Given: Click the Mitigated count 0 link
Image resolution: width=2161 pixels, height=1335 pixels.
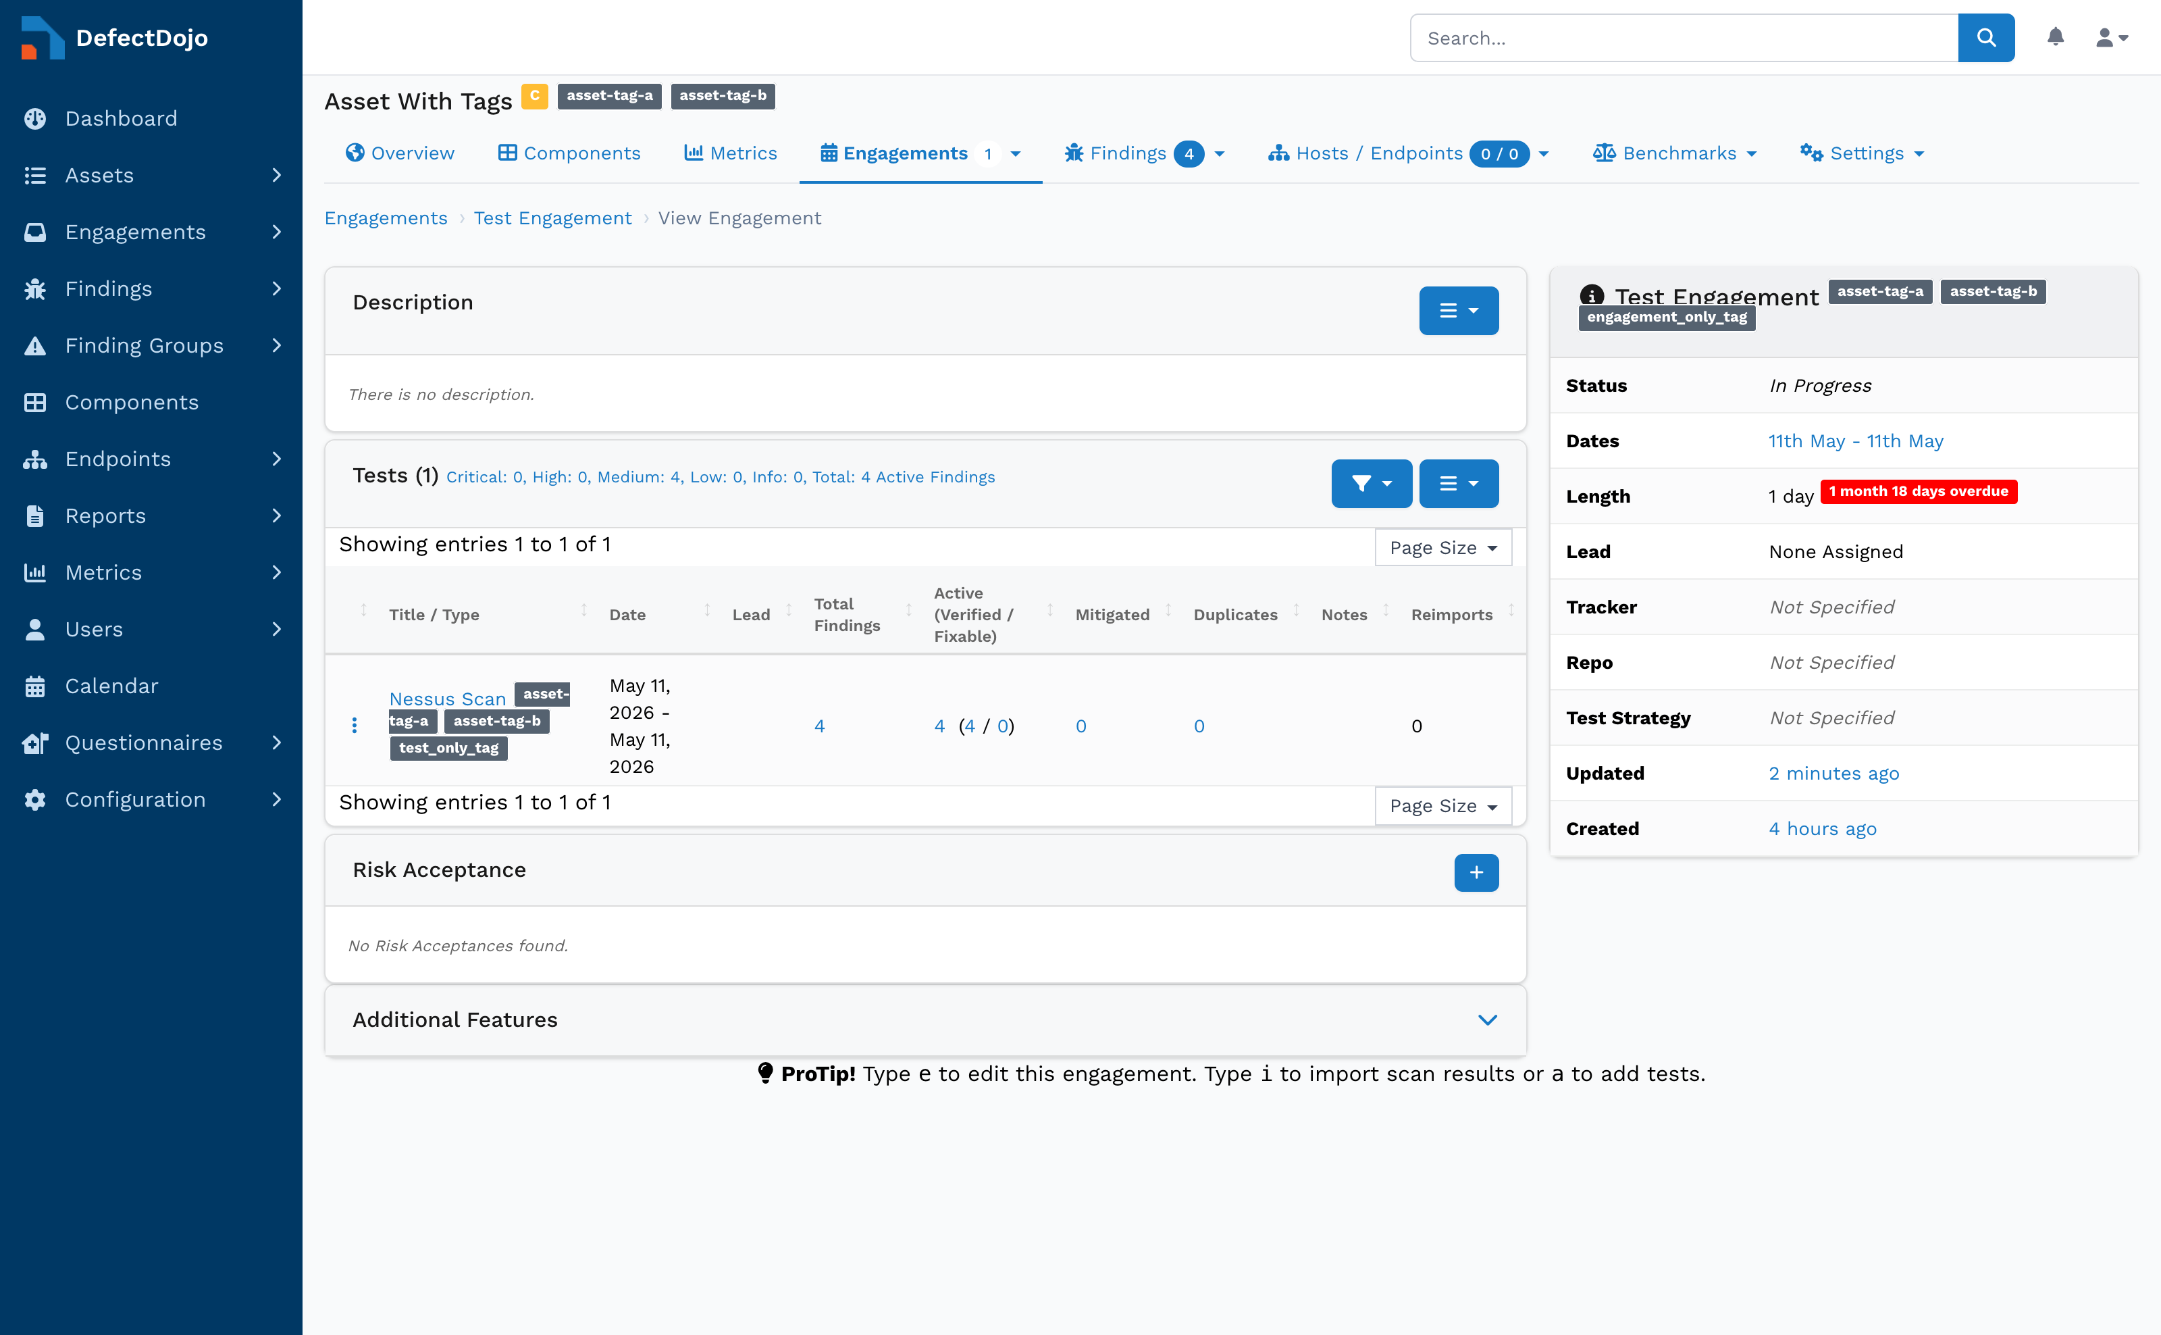Looking at the screenshot, I should 1080,726.
